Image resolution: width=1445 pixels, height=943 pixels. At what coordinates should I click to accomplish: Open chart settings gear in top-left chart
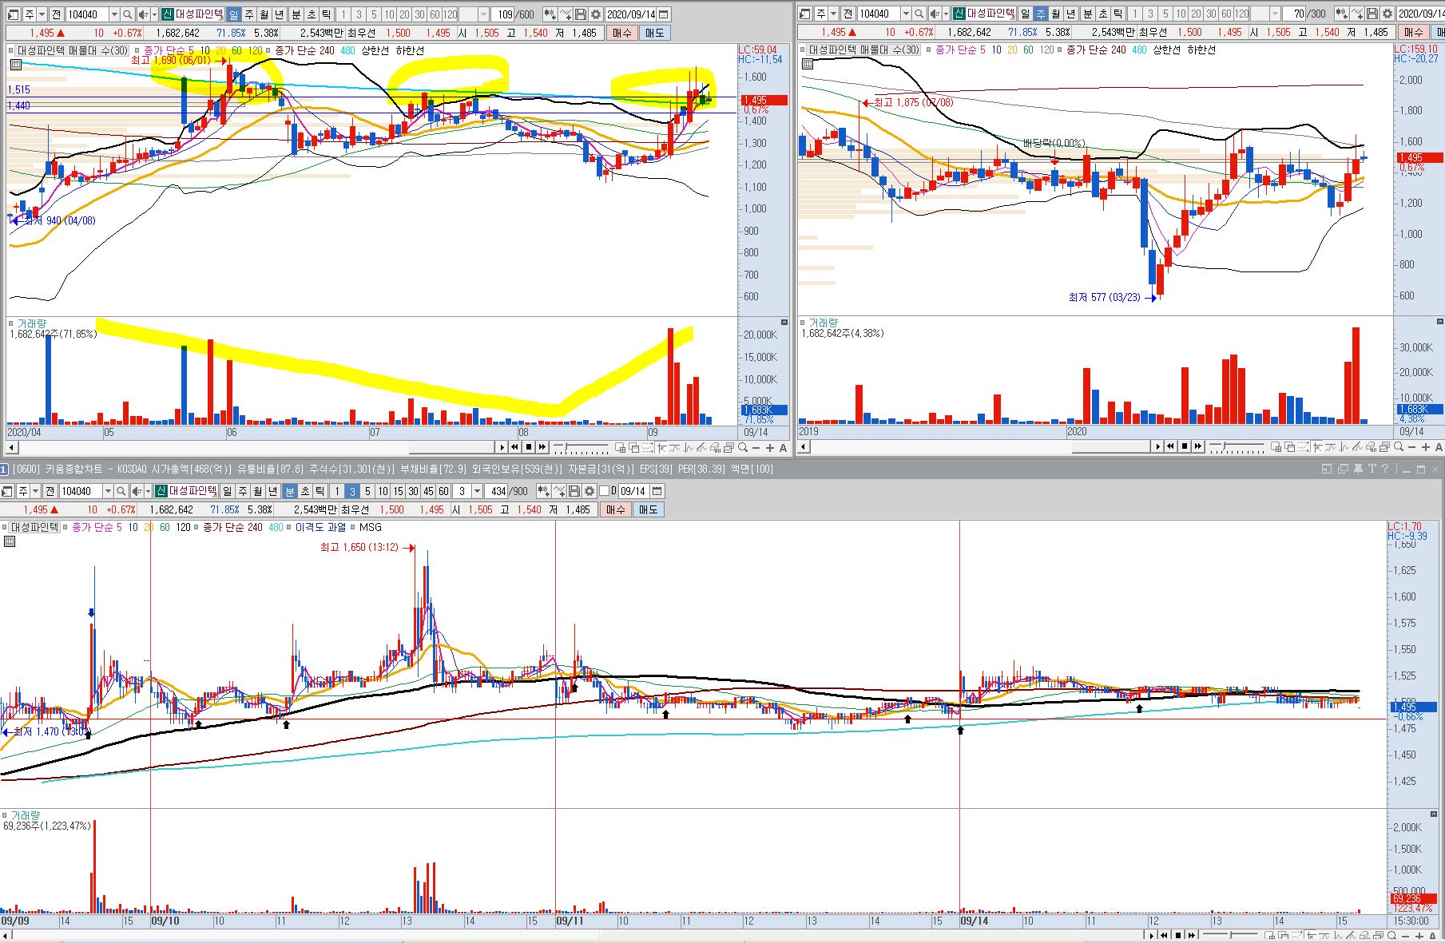pos(596,14)
